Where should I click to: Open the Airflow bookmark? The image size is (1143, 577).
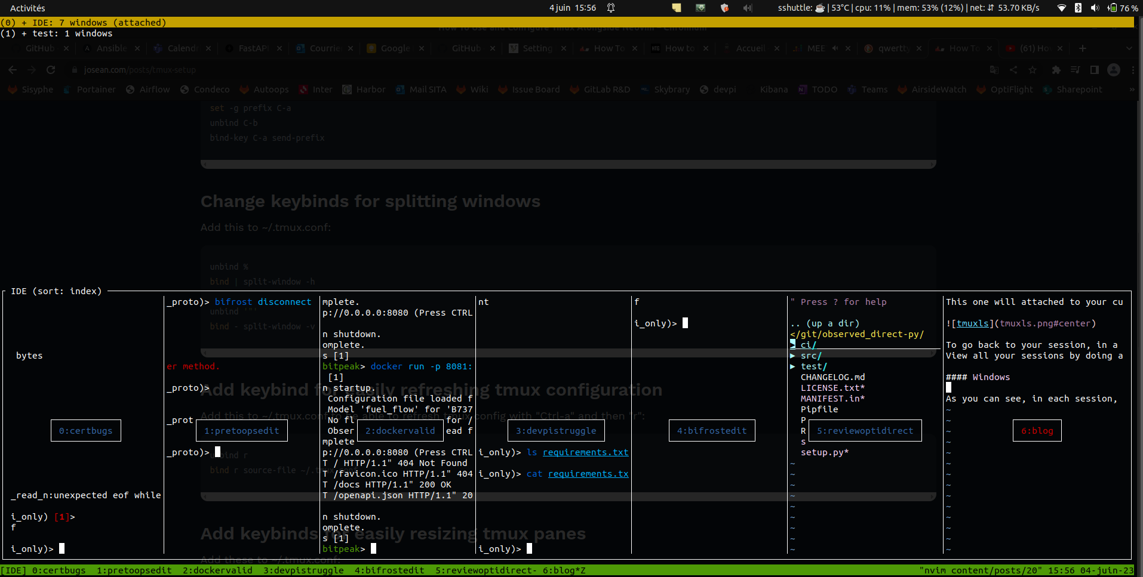tap(148, 90)
